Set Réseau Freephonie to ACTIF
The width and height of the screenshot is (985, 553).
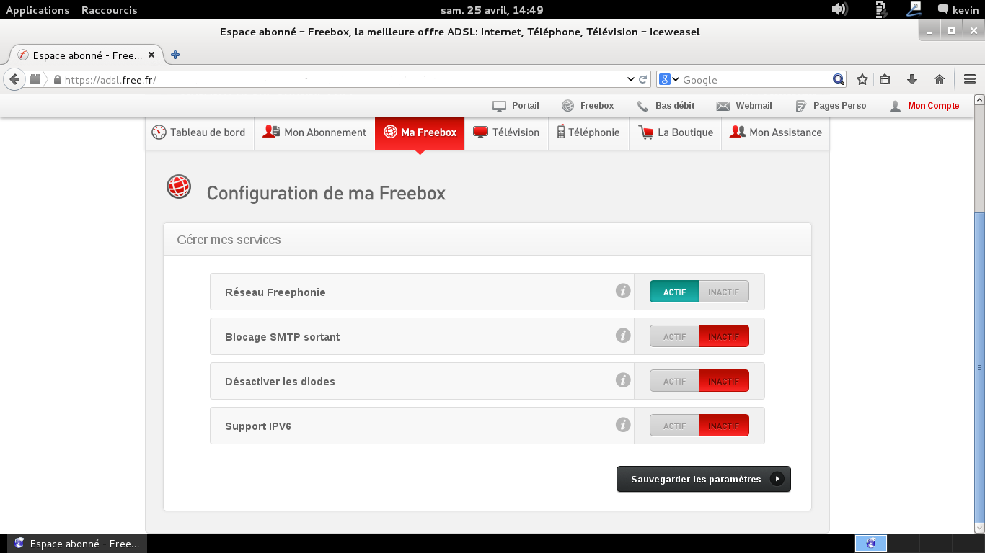coord(674,292)
